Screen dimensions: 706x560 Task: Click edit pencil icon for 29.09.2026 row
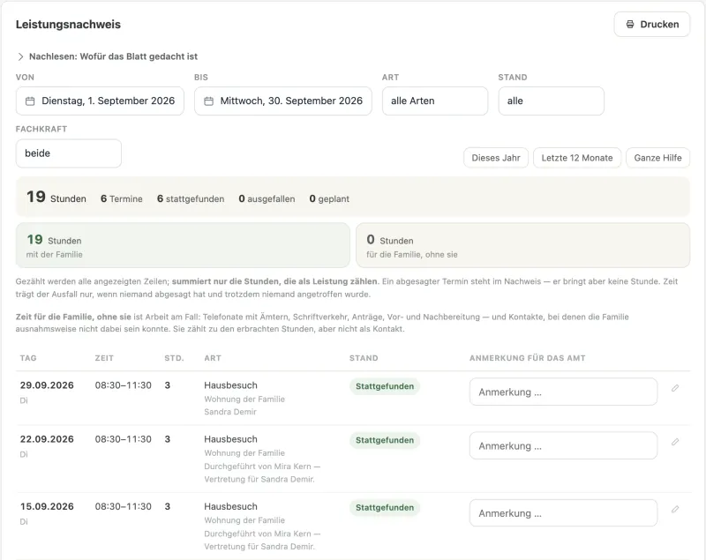click(675, 388)
